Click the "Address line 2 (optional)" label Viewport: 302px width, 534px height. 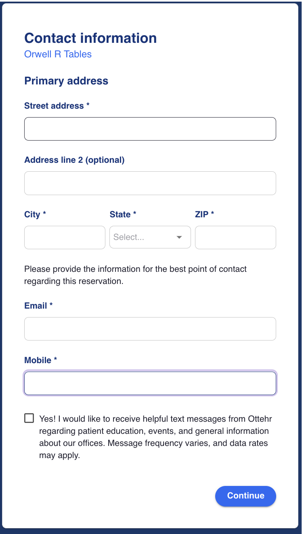(x=74, y=160)
